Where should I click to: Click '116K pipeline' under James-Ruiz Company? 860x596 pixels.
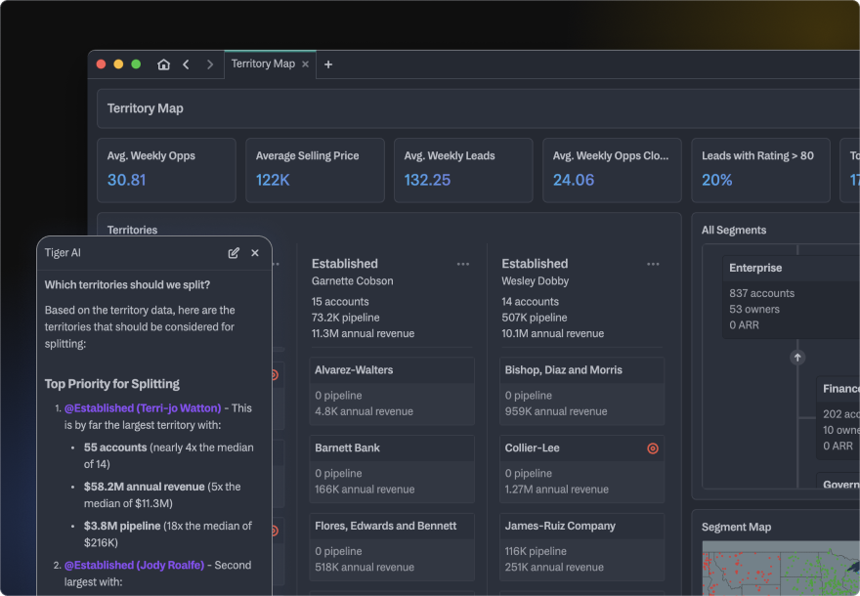click(536, 551)
